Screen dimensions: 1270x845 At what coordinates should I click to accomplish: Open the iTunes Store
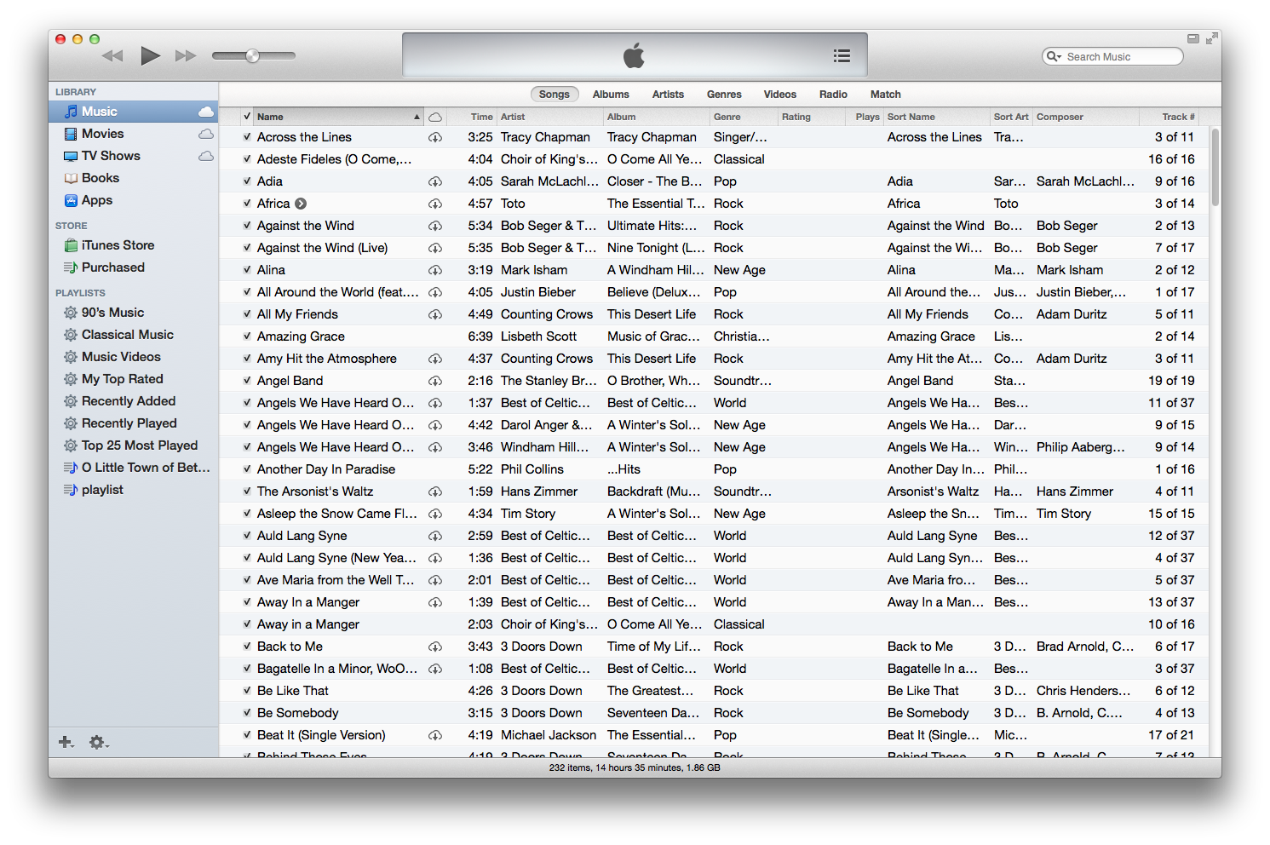[x=118, y=245]
